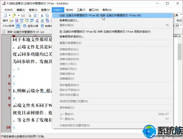Toggle 忽略末尾空白(T) option
Viewport: 183px width, 139px height.
[112, 54]
